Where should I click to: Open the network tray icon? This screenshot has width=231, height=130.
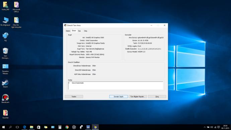215,127
